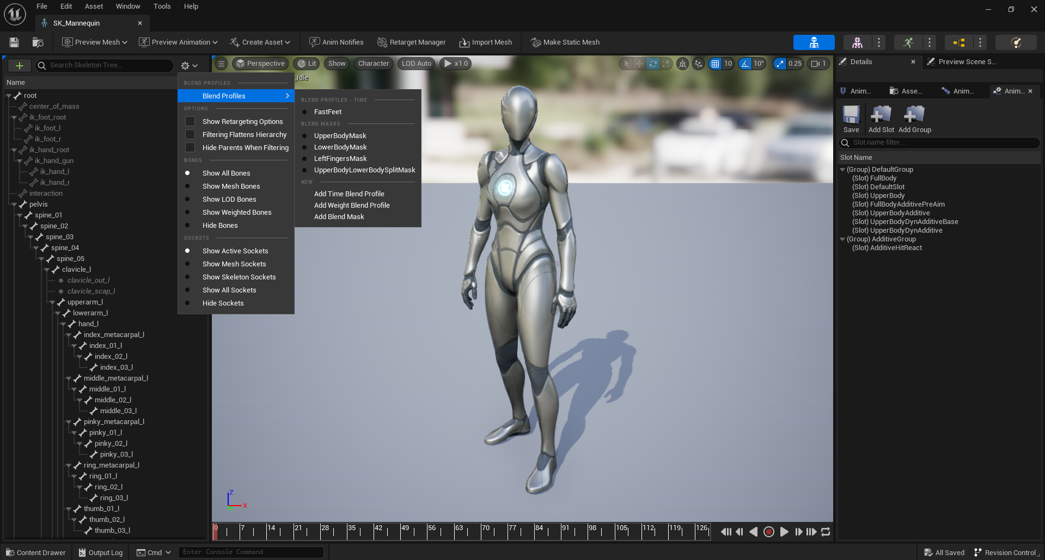Select the FastFeet blend profile
Image resolution: width=1045 pixels, height=560 pixels.
coord(358,111)
